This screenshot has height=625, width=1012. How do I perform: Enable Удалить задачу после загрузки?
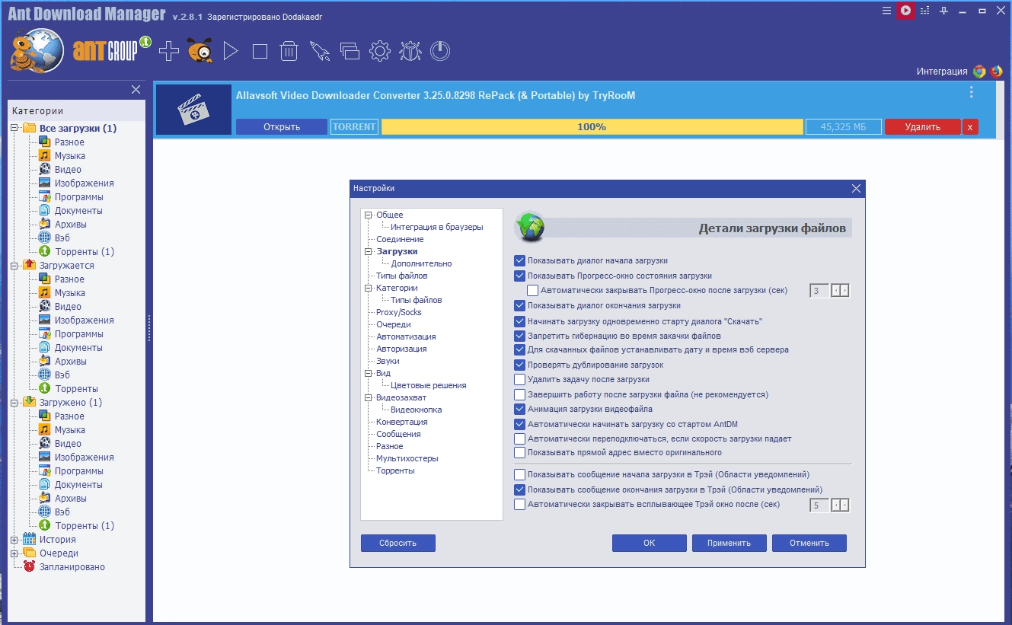tap(520, 379)
